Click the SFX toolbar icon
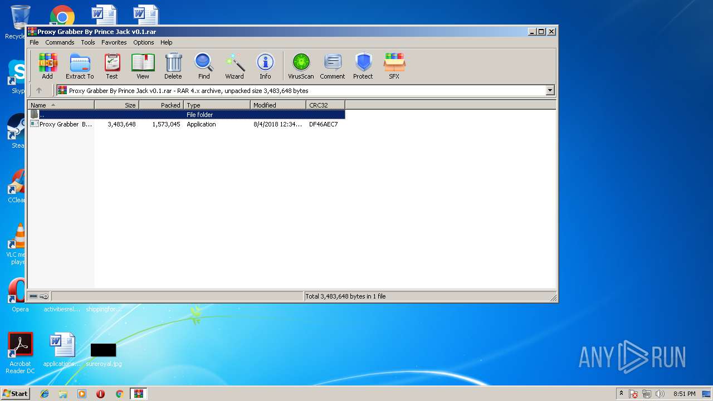Screen dimensions: 713x401 pos(394,66)
